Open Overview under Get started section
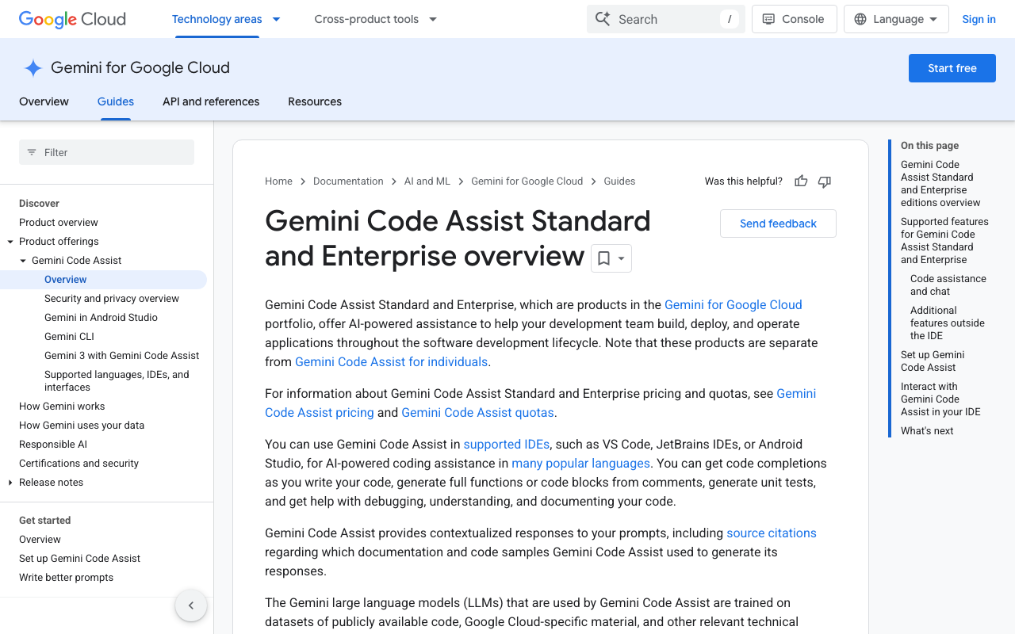Image resolution: width=1015 pixels, height=634 pixels. pyautogui.click(x=40, y=540)
